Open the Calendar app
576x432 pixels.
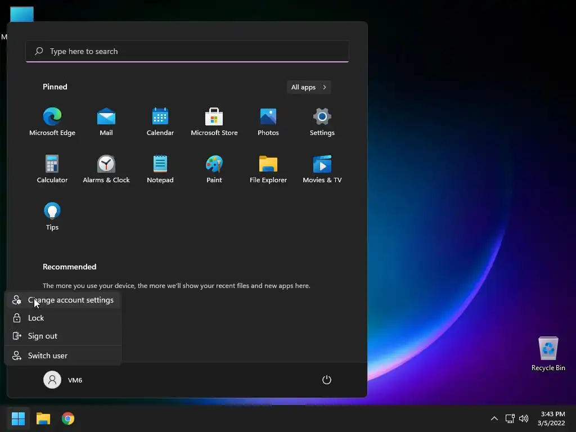tap(160, 122)
